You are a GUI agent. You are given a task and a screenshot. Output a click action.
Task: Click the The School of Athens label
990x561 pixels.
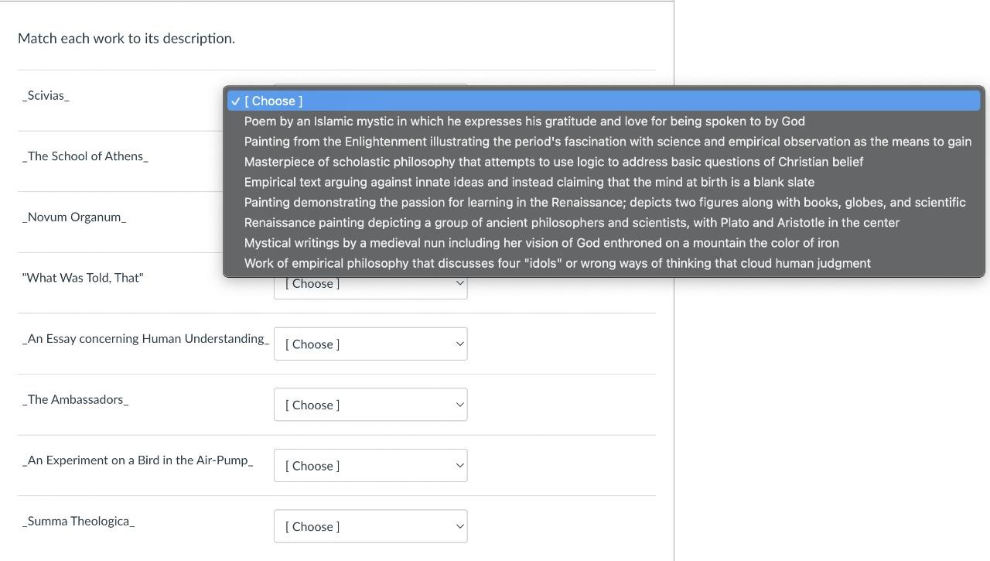coord(85,156)
